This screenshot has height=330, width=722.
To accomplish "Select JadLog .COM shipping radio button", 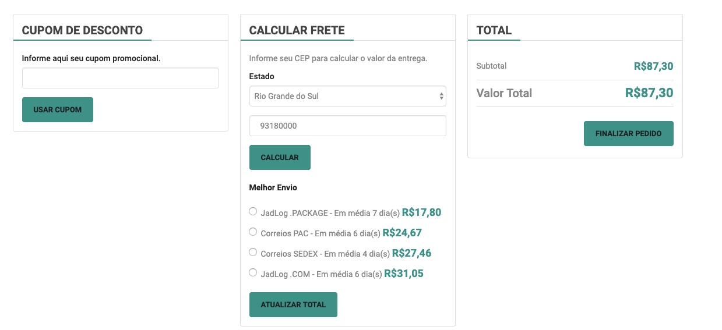I will tap(253, 272).
